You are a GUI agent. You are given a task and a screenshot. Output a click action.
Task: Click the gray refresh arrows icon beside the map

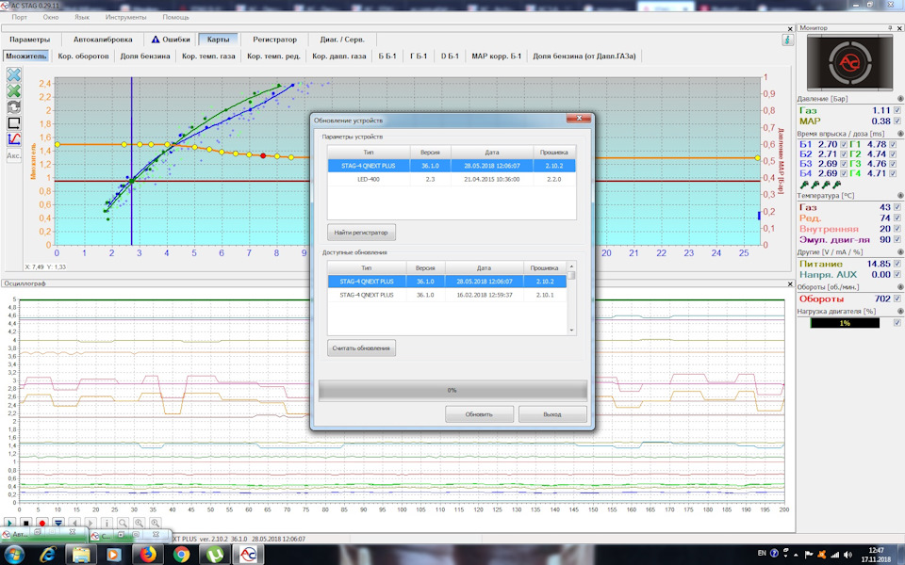[x=14, y=106]
